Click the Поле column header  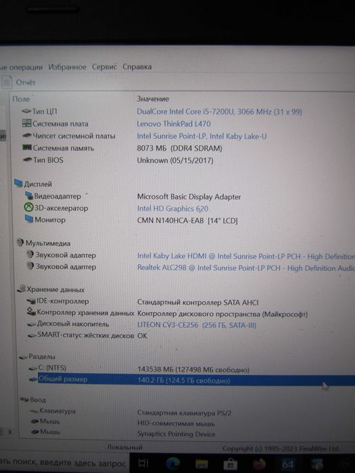coord(21,99)
